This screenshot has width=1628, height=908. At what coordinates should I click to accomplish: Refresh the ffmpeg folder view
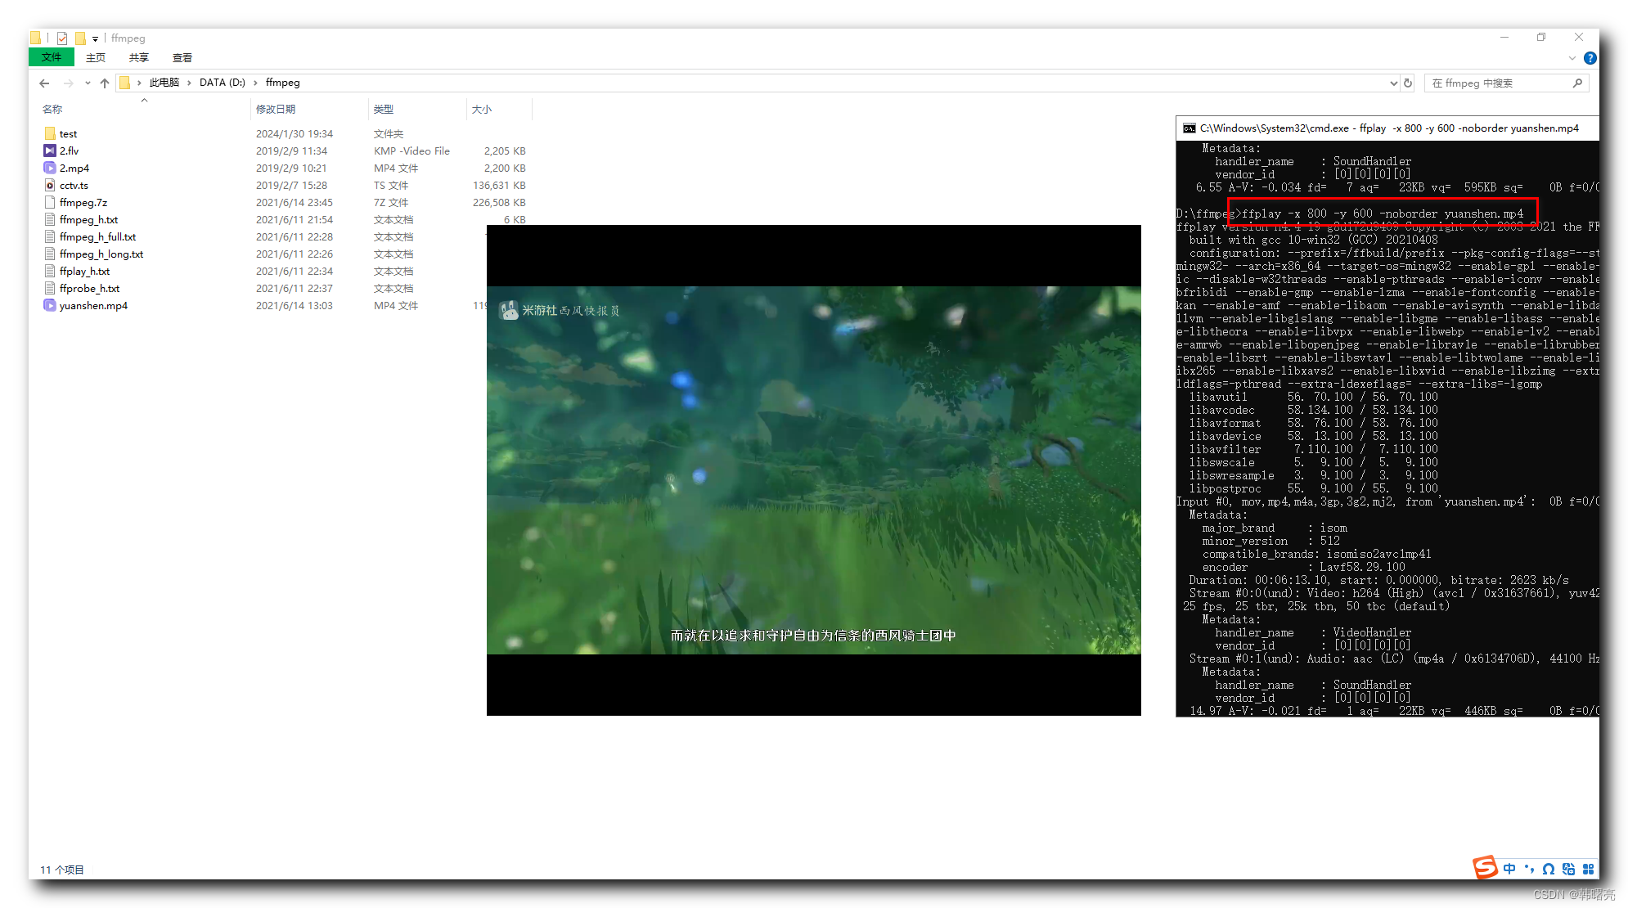1408,83
